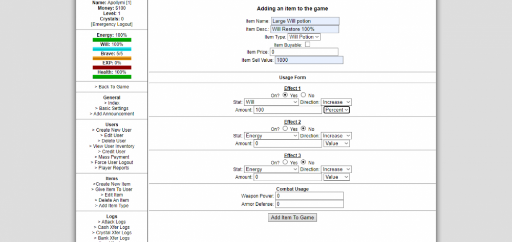Open Add Item Type sidebar link
This screenshot has width=512, height=242.
coord(112,206)
